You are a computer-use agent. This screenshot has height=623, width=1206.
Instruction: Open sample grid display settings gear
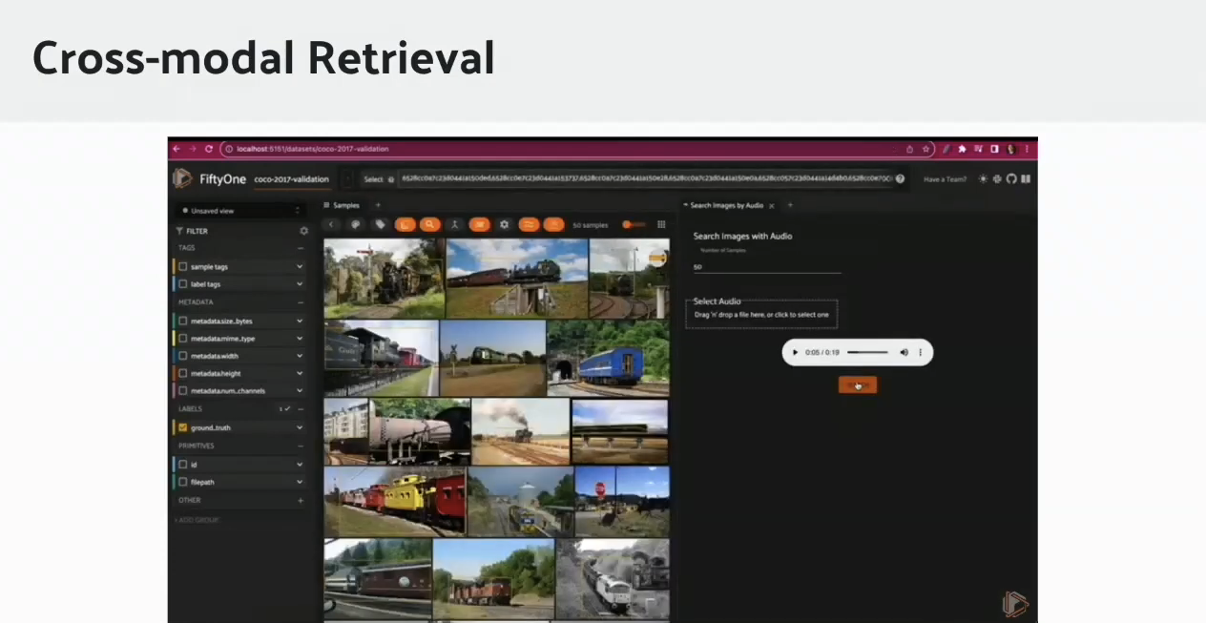pyautogui.click(x=504, y=224)
